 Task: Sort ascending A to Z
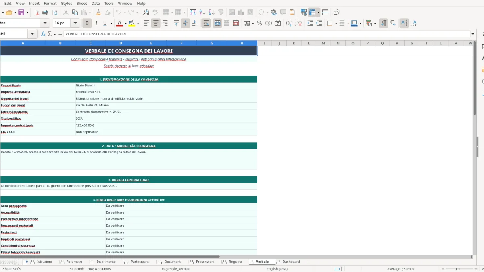click(x=202, y=12)
